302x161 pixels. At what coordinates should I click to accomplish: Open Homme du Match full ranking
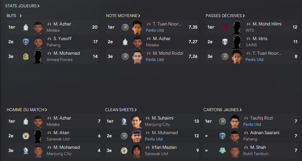pyautogui.click(x=27, y=110)
